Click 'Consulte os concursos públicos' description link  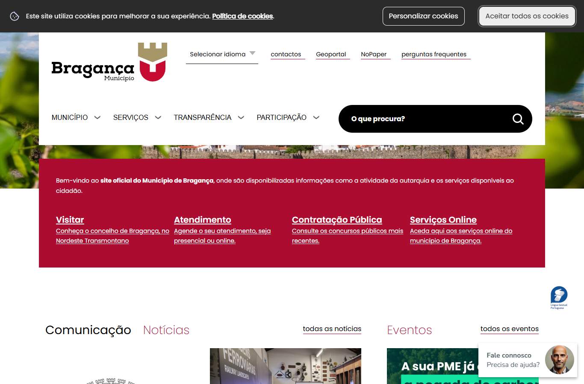click(348, 236)
